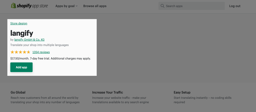Click the 'Increase your website traffic' description

[120, 100]
